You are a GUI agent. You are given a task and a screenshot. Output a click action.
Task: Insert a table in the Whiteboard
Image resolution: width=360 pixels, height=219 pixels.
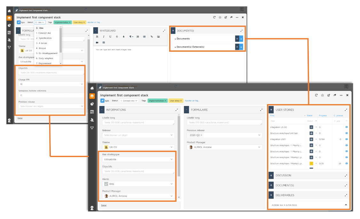pos(104,42)
